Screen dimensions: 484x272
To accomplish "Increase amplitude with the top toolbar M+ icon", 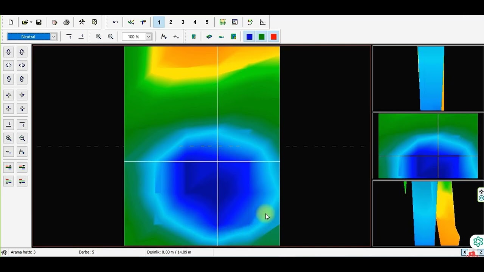I will point(164,37).
